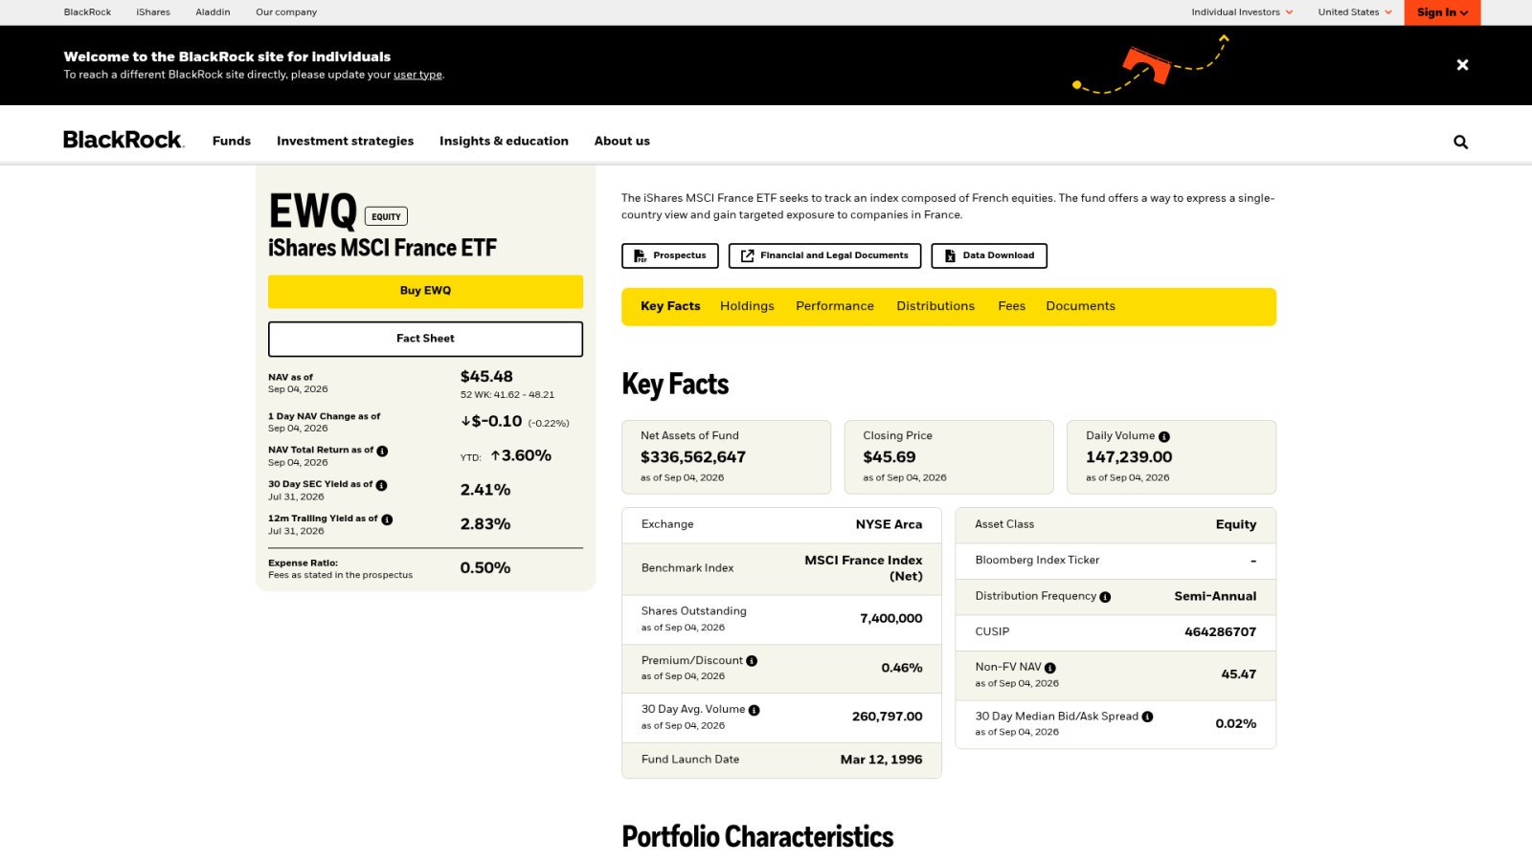Select the 52 WK range text
Screen dimensions: 1532x861
[507, 395]
